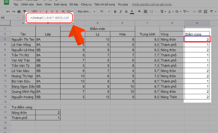Open the H3 name box dropdown
This screenshot has height=133, width=218.
(x=17, y=18)
